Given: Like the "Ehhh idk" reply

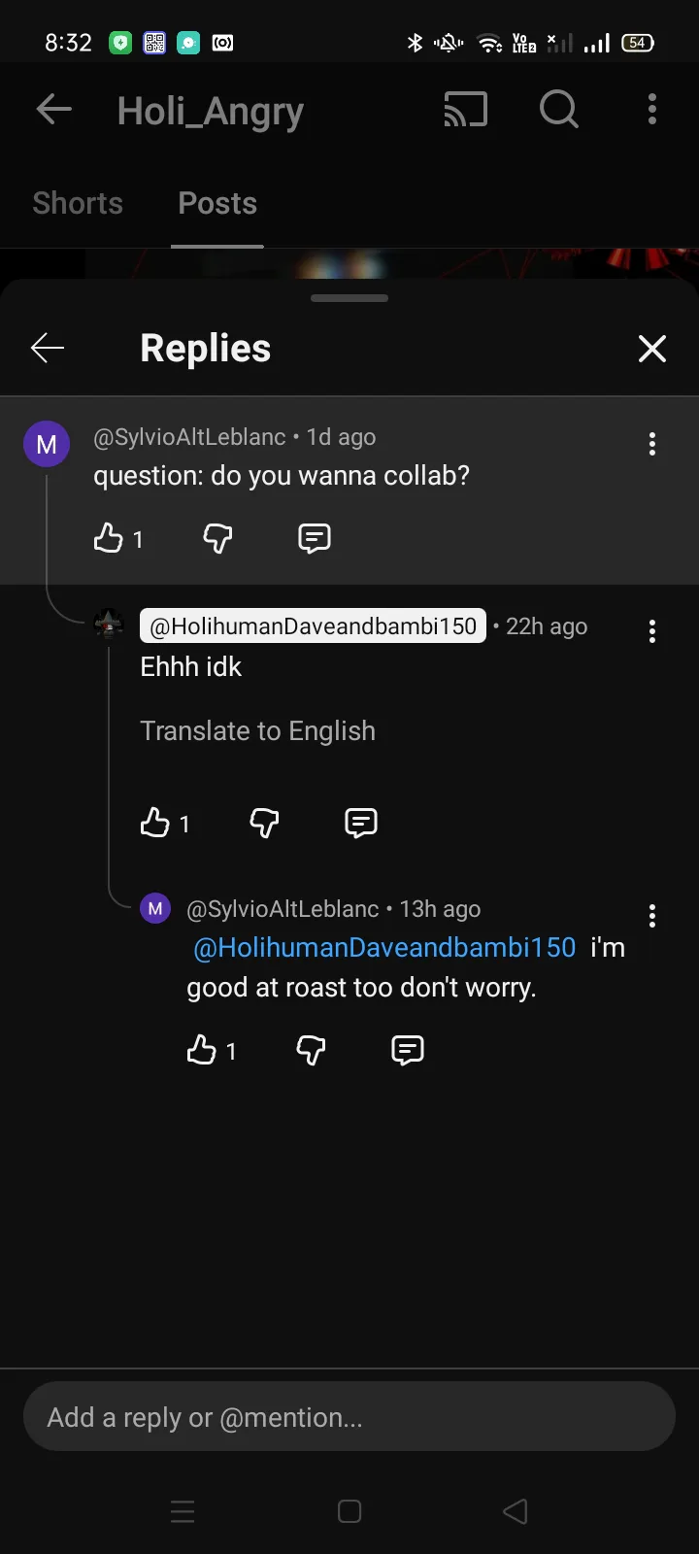Looking at the screenshot, I should pyautogui.click(x=154, y=823).
